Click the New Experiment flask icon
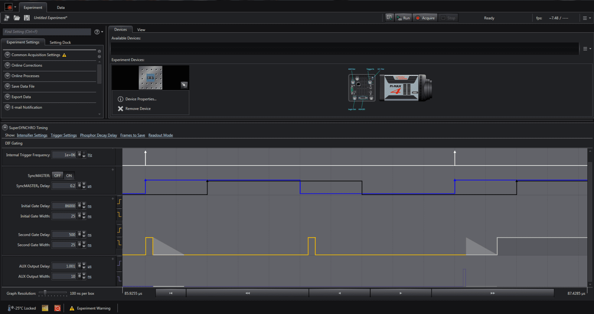Viewport: 594px width, 314px height. 7,18
